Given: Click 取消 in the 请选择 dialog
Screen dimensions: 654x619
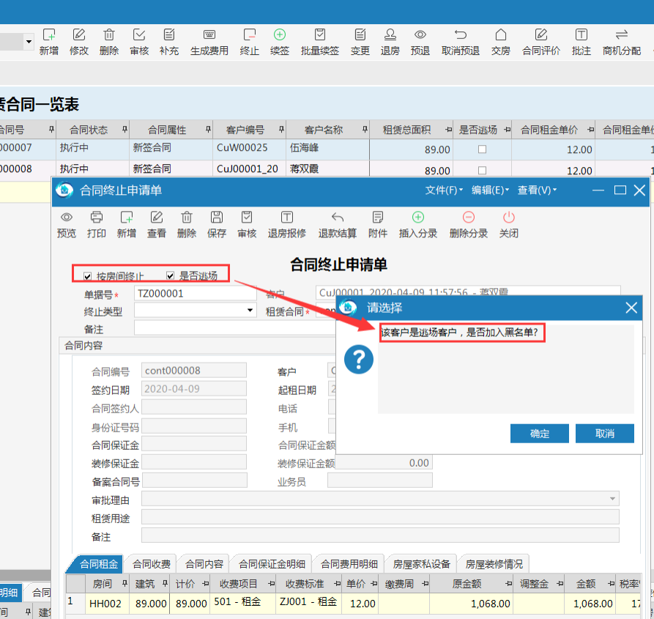Looking at the screenshot, I should (x=605, y=434).
